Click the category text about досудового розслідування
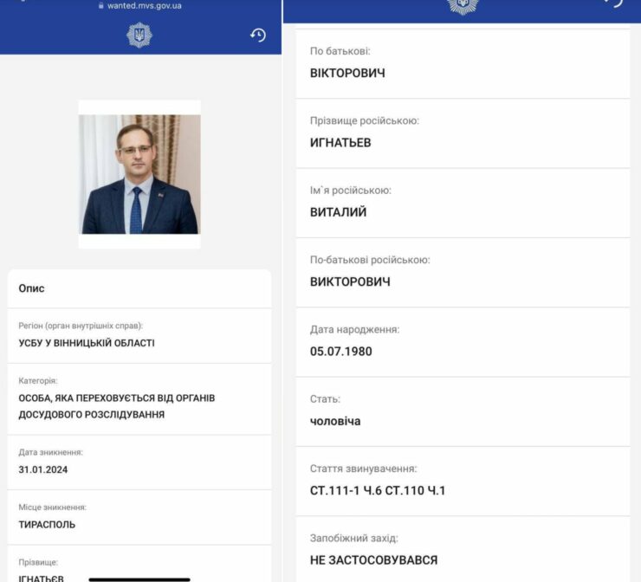641x582 pixels. 117,406
